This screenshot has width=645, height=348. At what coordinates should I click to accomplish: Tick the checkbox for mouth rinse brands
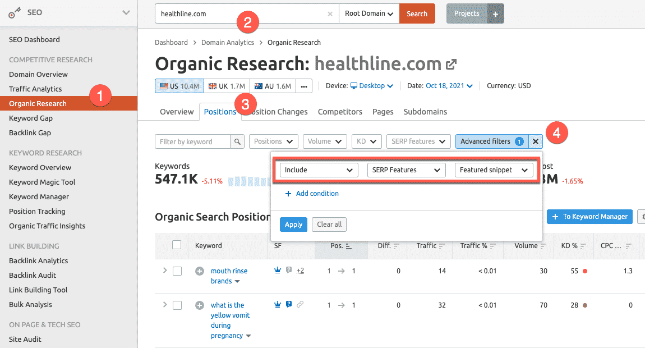pyautogui.click(x=177, y=271)
